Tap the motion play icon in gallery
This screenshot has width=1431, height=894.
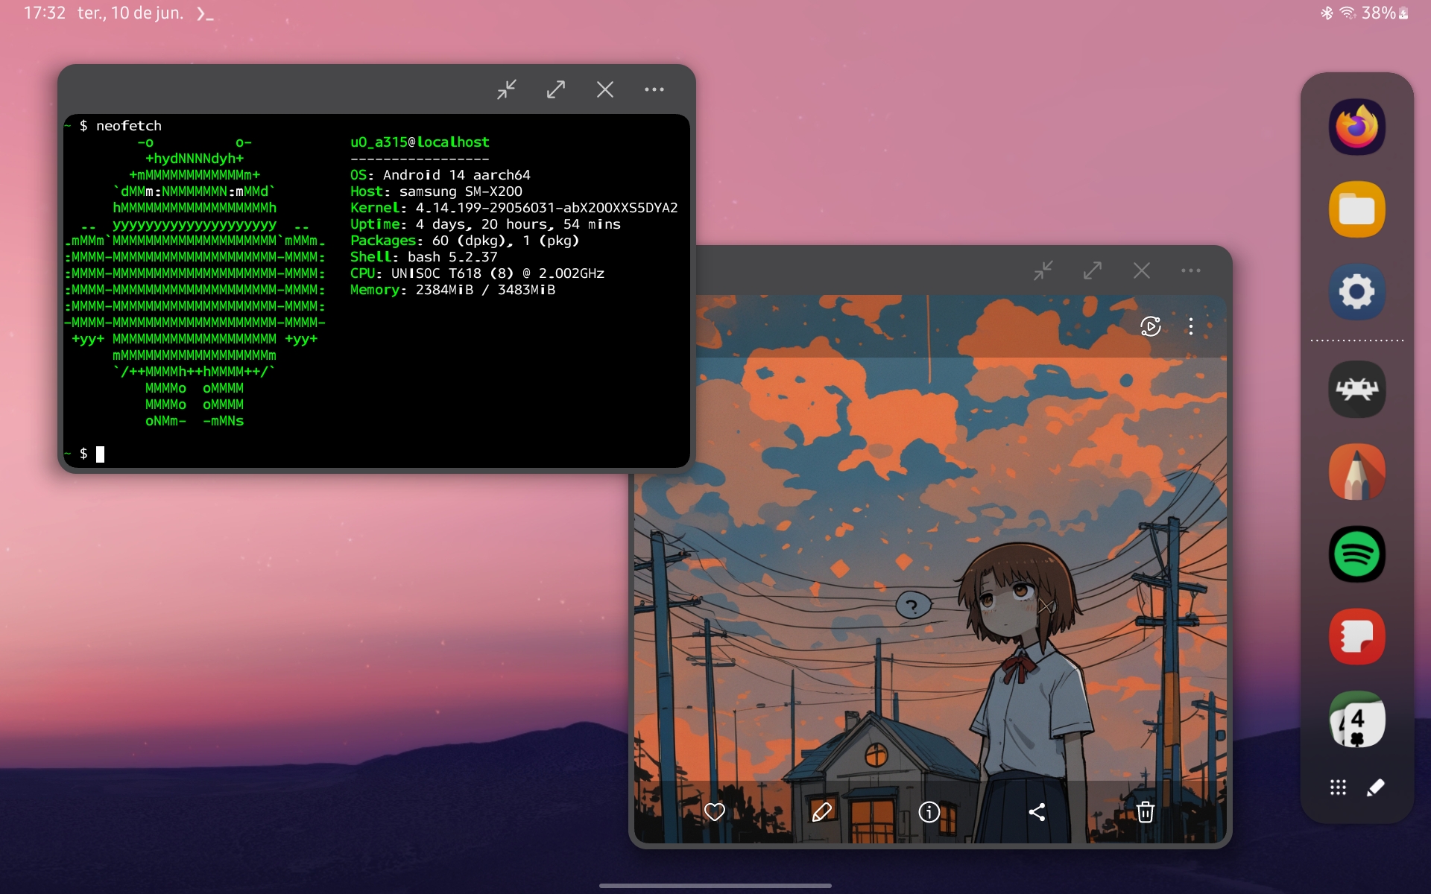coord(1150,326)
